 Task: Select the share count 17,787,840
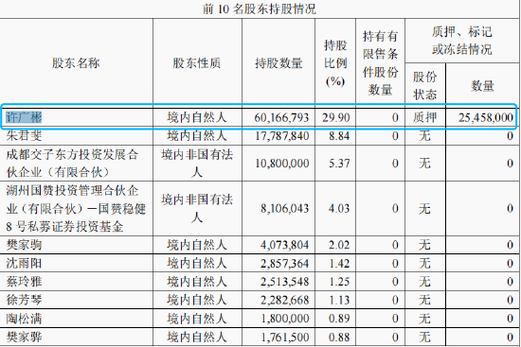coord(281,136)
